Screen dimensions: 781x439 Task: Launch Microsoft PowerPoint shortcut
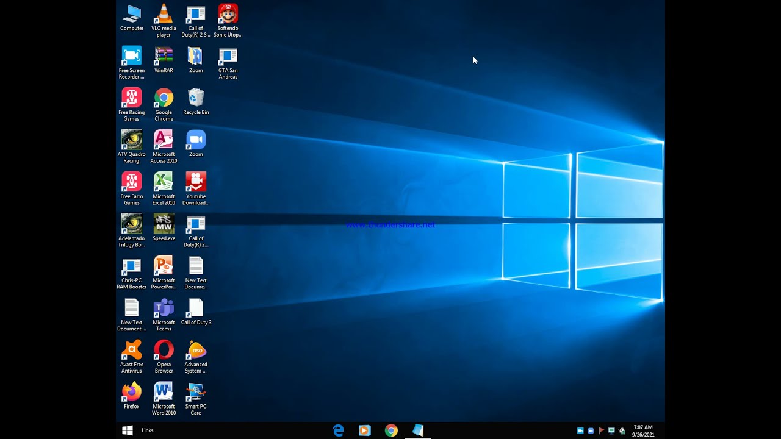coord(164,273)
